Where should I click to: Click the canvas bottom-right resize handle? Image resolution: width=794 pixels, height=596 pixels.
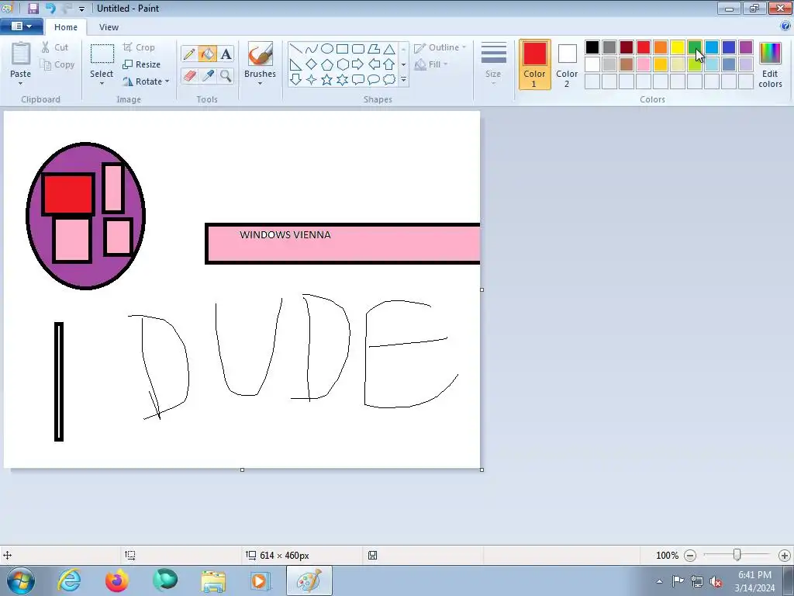pos(482,470)
